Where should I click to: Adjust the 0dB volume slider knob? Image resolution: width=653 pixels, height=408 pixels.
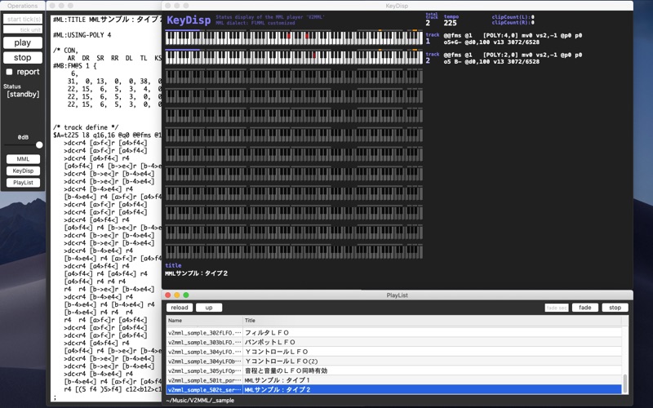[x=39, y=145]
